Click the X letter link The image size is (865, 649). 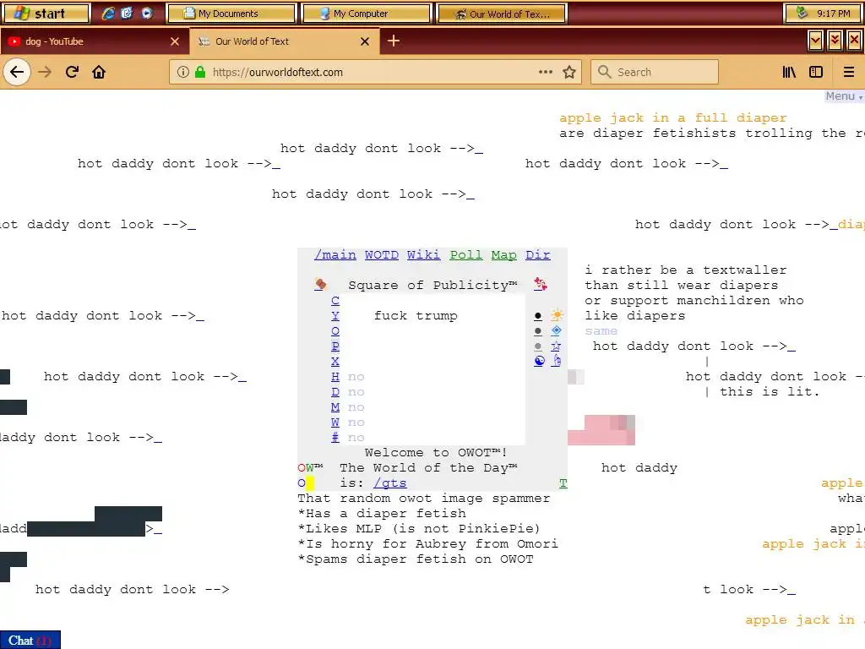coord(335,361)
